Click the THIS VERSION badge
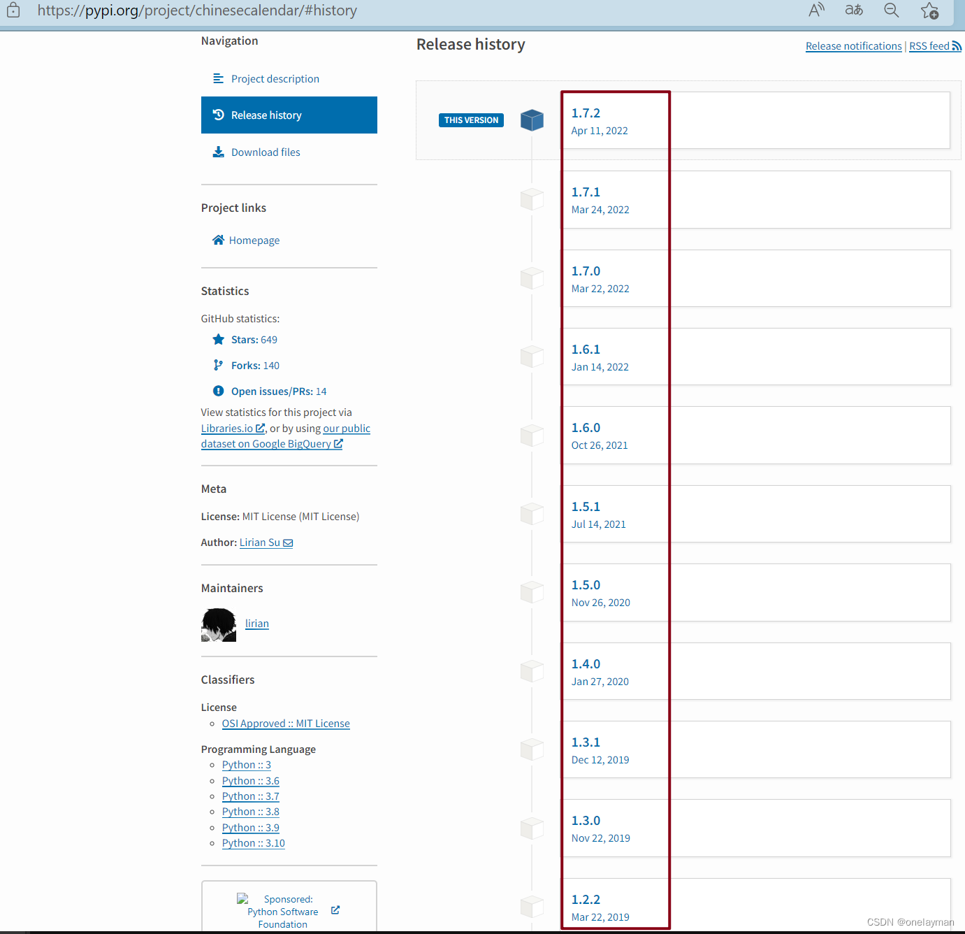The width and height of the screenshot is (965, 934). (x=471, y=120)
